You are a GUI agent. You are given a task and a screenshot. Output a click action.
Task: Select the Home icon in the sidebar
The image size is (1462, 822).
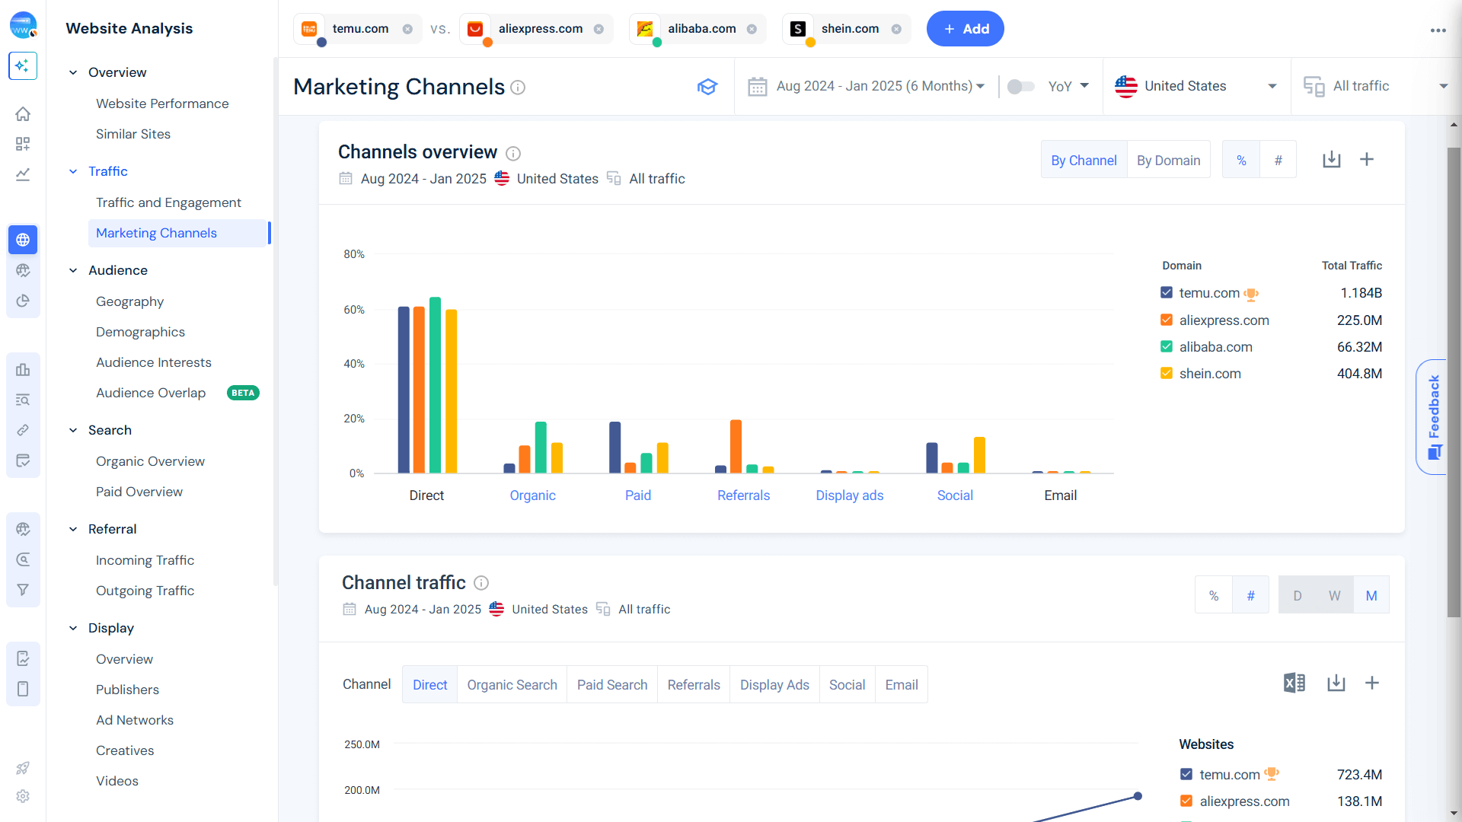point(23,113)
